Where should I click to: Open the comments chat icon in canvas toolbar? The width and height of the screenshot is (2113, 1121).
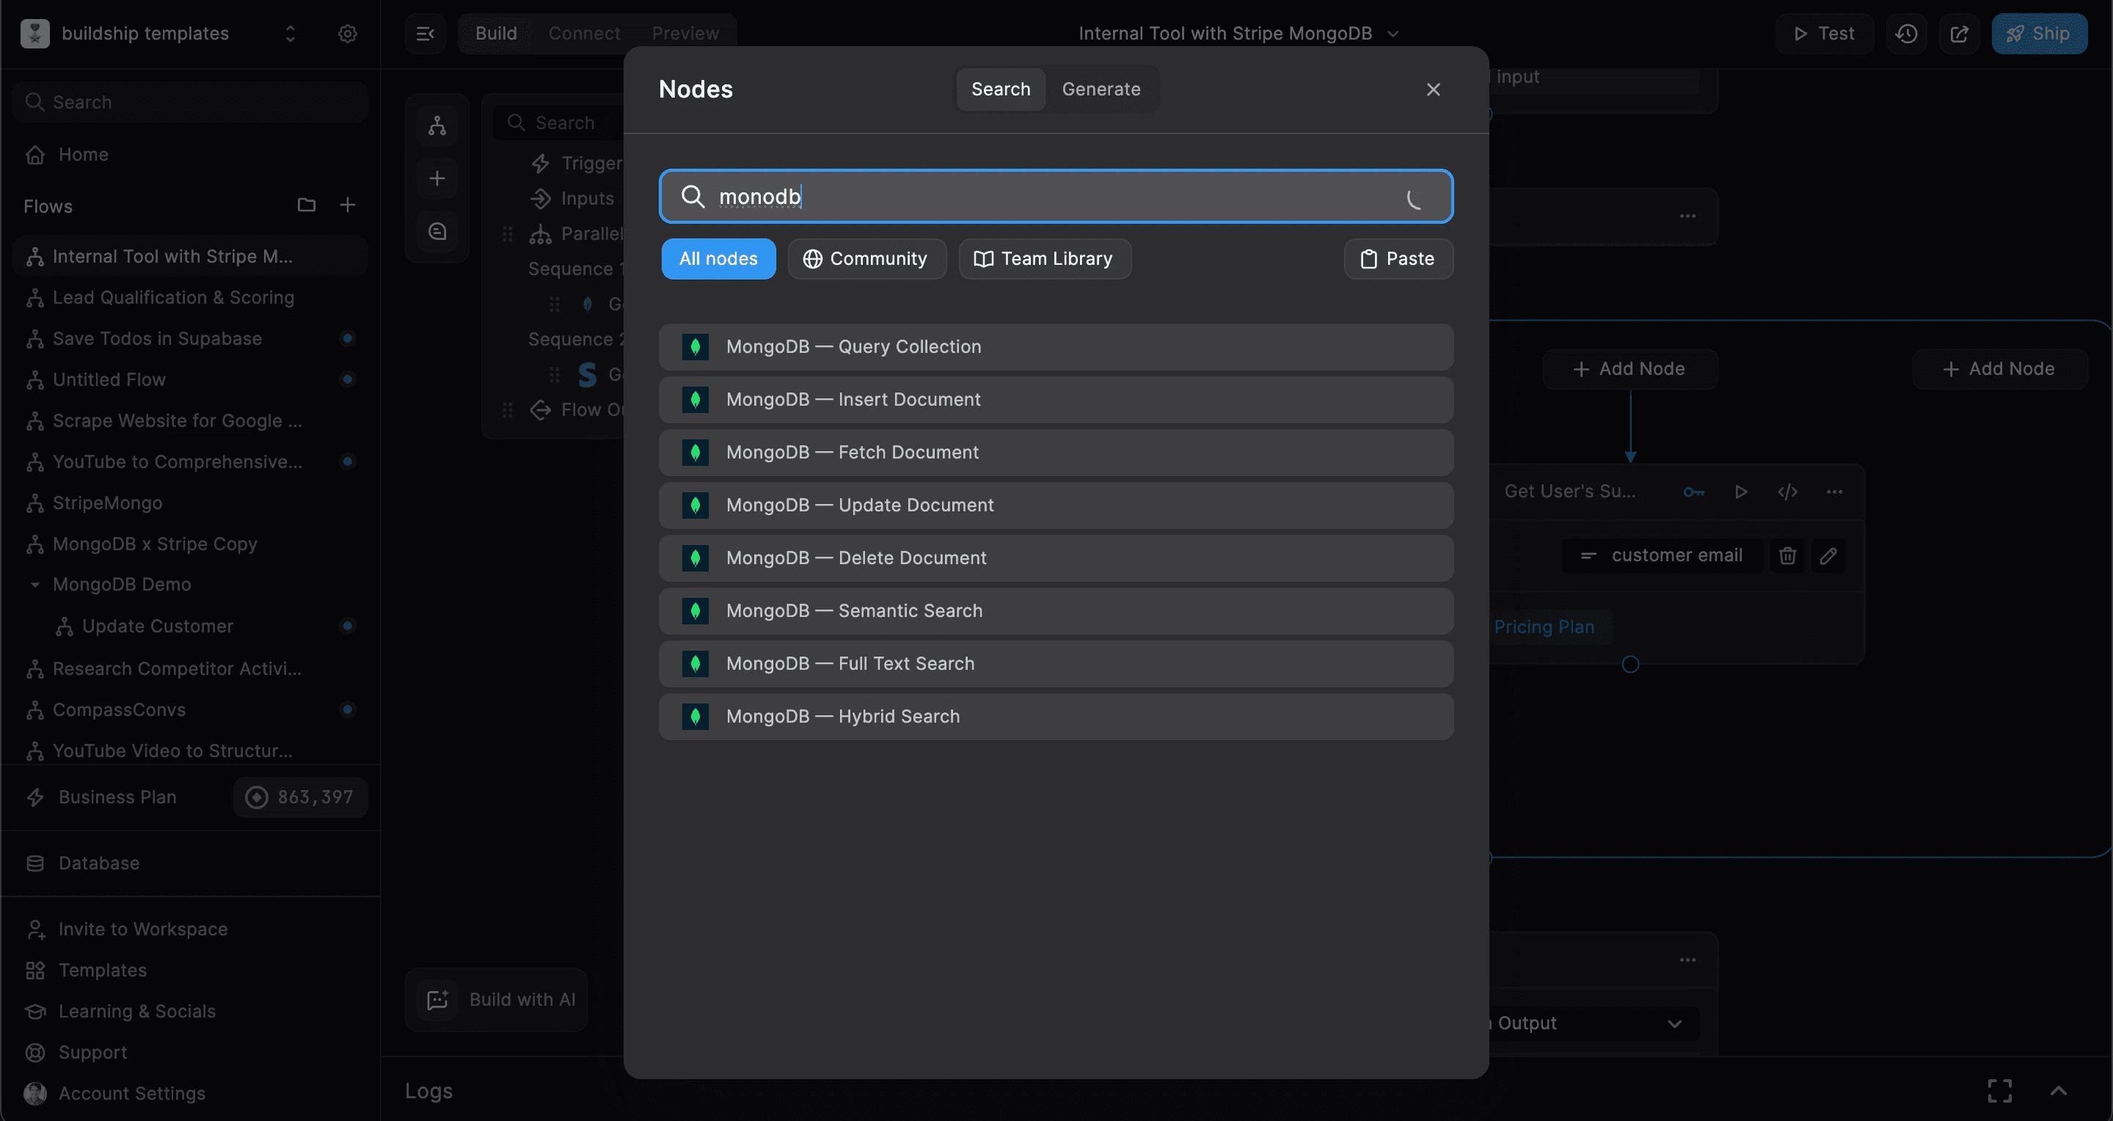click(x=437, y=231)
